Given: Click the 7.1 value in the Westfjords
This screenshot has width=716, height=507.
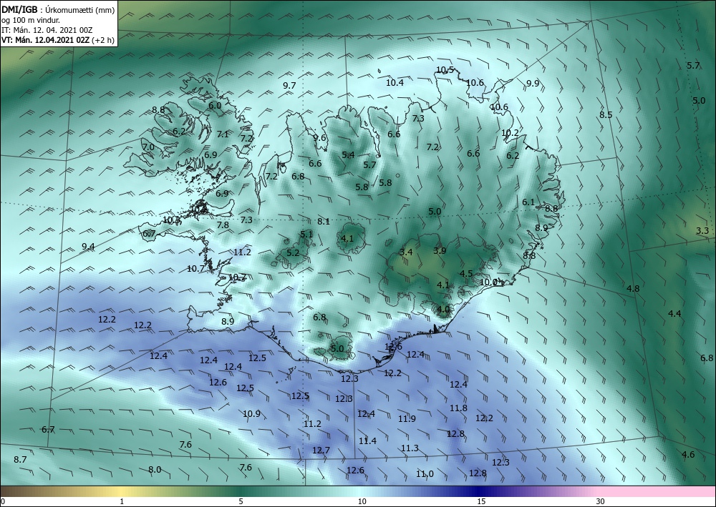Looking at the screenshot, I should point(223,134).
